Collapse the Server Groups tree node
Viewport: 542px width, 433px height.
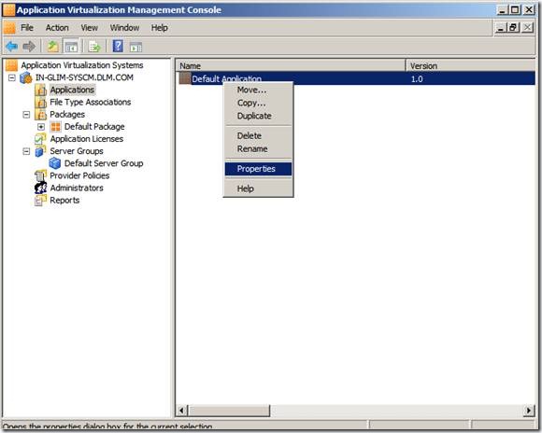click(26, 151)
